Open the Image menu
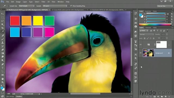This screenshot has height=98, width=174. point(18,2)
